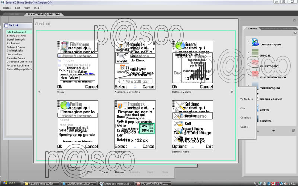Select Pinboard Frame in Fix List
Screen dimensions: 298x186
click(x=15, y=47)
